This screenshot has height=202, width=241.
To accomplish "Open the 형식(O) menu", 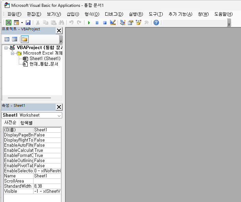I will (x=92, y=14).
